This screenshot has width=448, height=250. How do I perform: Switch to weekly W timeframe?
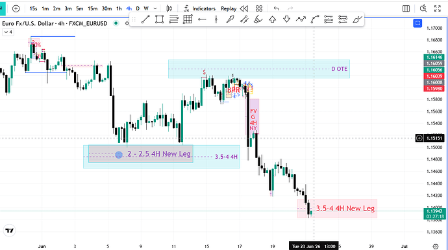coord(146,8)
